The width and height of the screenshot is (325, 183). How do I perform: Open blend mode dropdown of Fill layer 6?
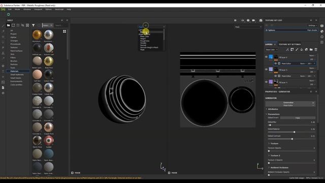[312, 55]
